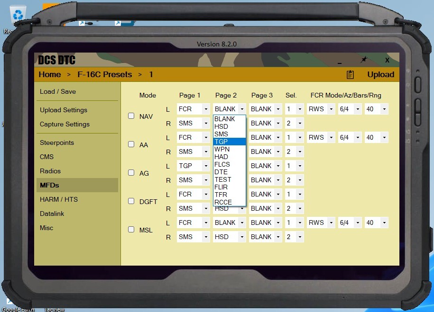This screenshot has height=312, width=434.
Task: Go to Home in the breadcrumb
Action: (50, 75)
